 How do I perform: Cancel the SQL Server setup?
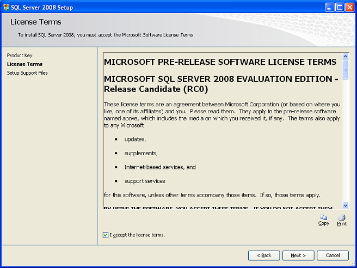333,255
